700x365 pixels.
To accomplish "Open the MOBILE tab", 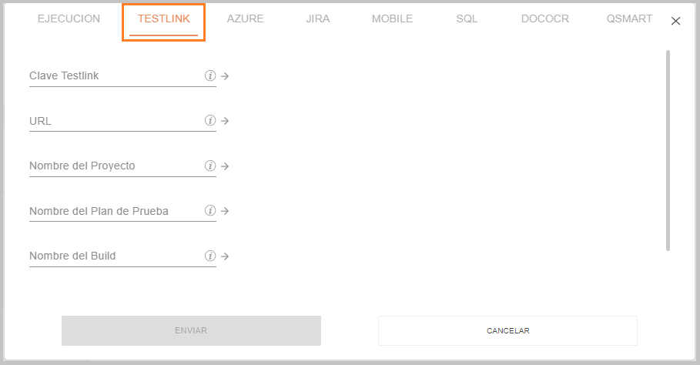I will pos(392,18).
